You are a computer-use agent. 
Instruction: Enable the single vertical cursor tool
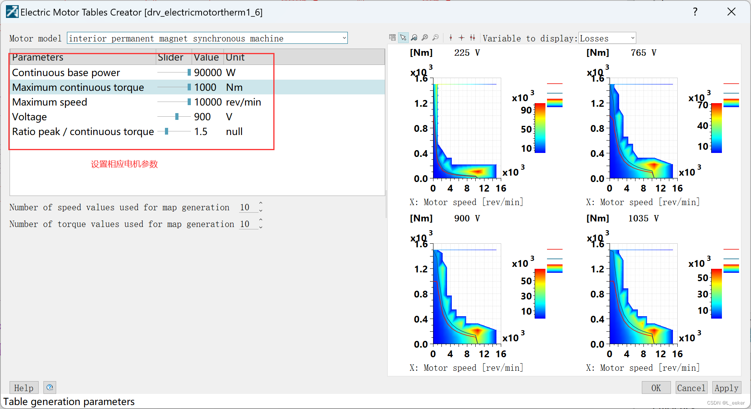(451, 37)
